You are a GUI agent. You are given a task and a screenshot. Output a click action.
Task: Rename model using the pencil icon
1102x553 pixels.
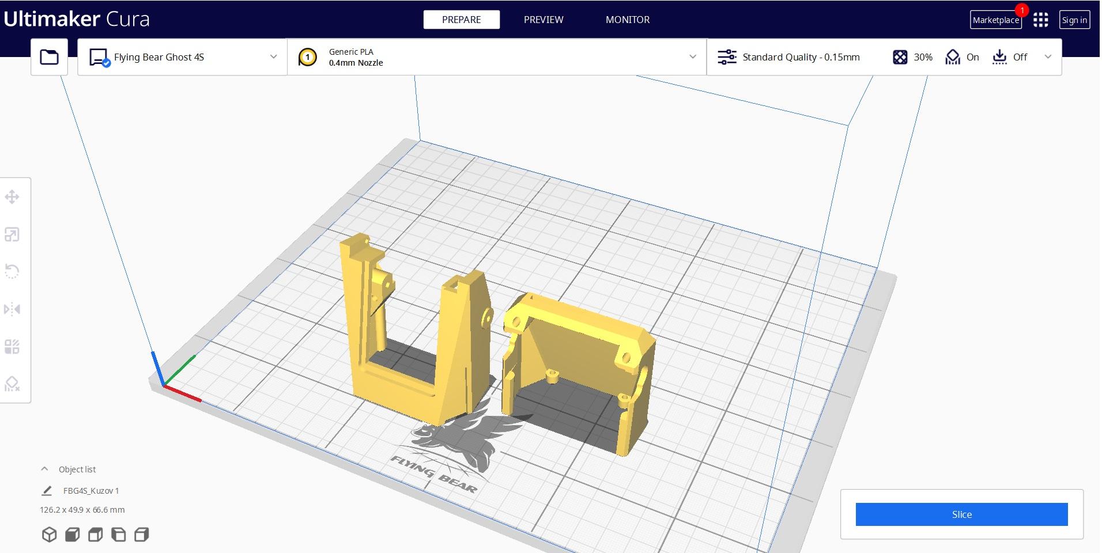(x=47, y=491)
